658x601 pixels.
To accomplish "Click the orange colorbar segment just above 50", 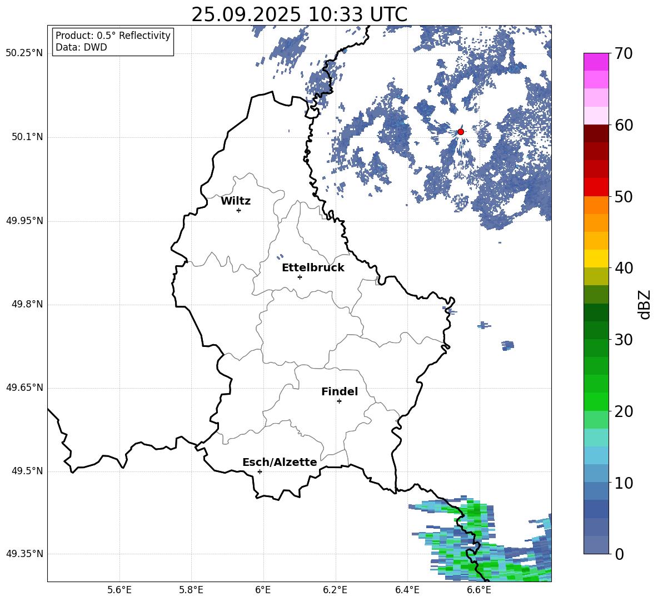I will pyautogui.click(x=596, y=205).
